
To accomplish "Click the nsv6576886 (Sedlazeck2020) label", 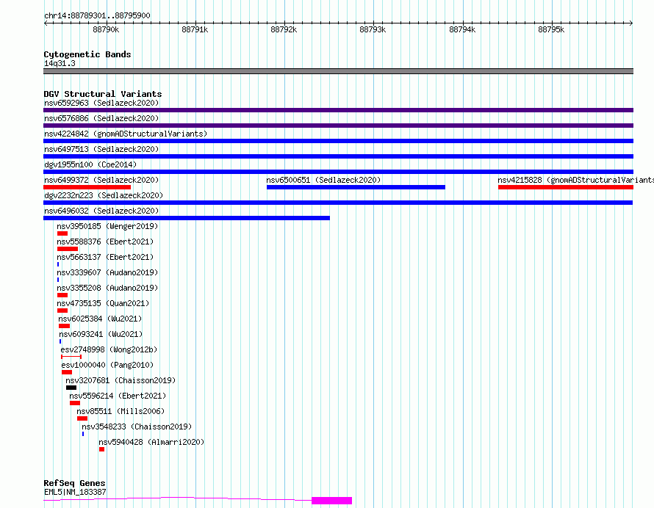I will [x=101, y=118].
